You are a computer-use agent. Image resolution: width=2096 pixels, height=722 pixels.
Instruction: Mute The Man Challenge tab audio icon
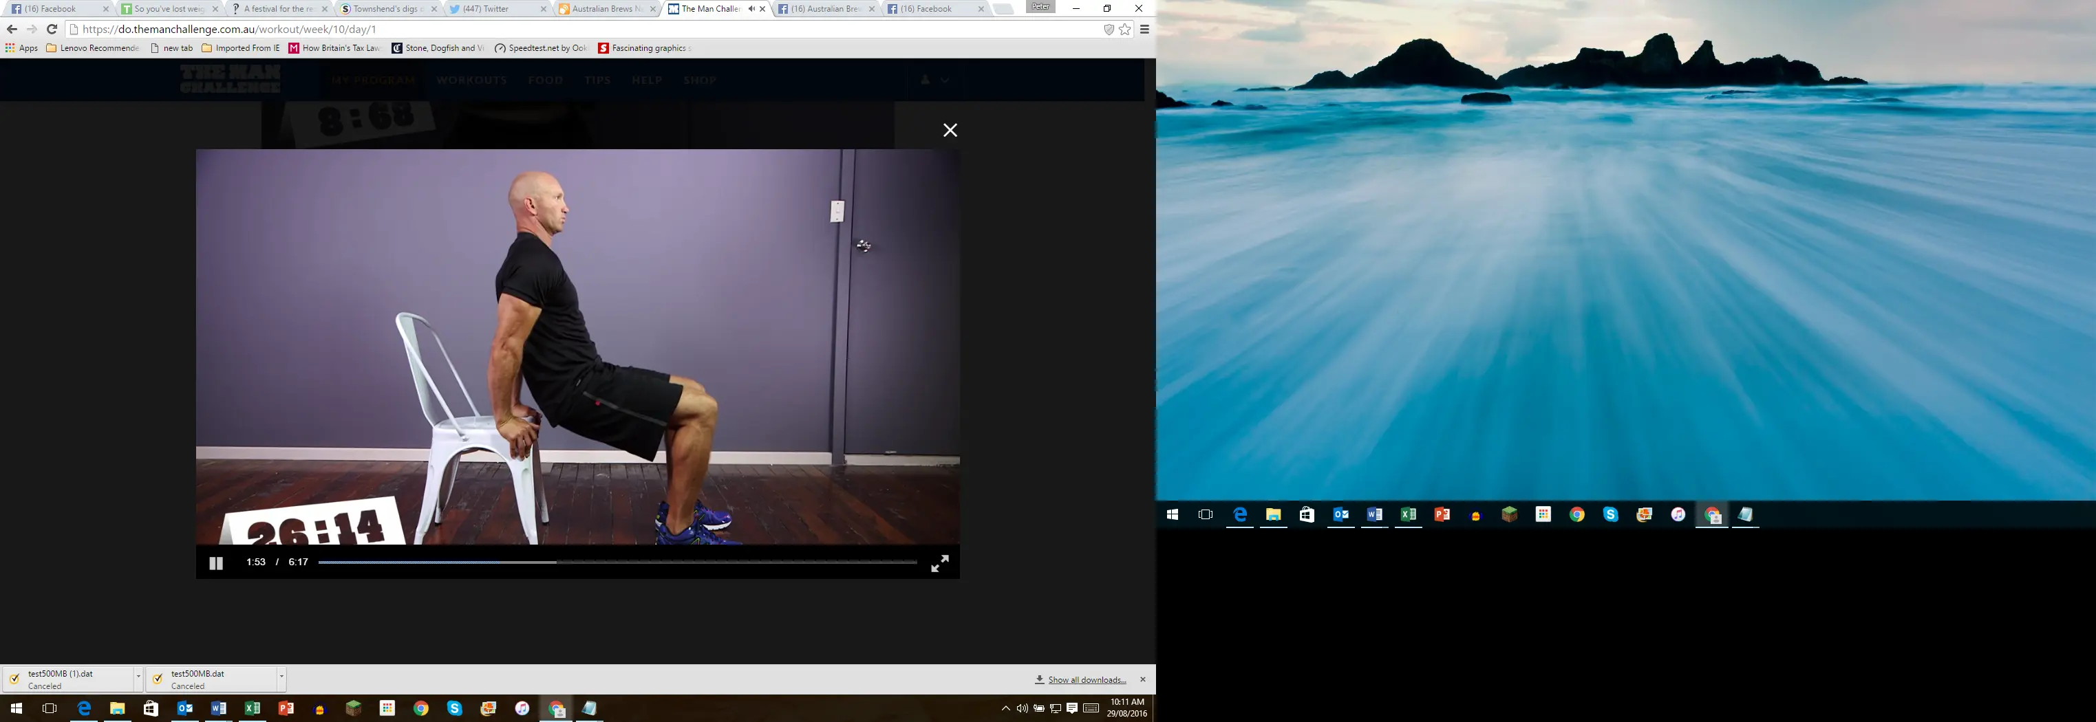pyautogui.click(x=751, y=9)
